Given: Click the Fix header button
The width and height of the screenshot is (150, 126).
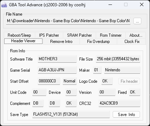Looking at the screenshot, I should (x=129, y=81).
